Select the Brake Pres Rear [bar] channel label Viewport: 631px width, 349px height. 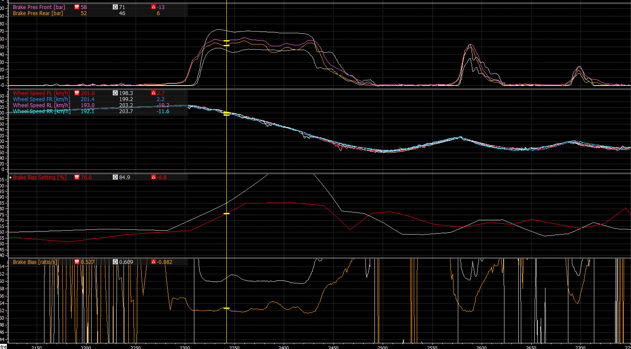coord(38,13)
